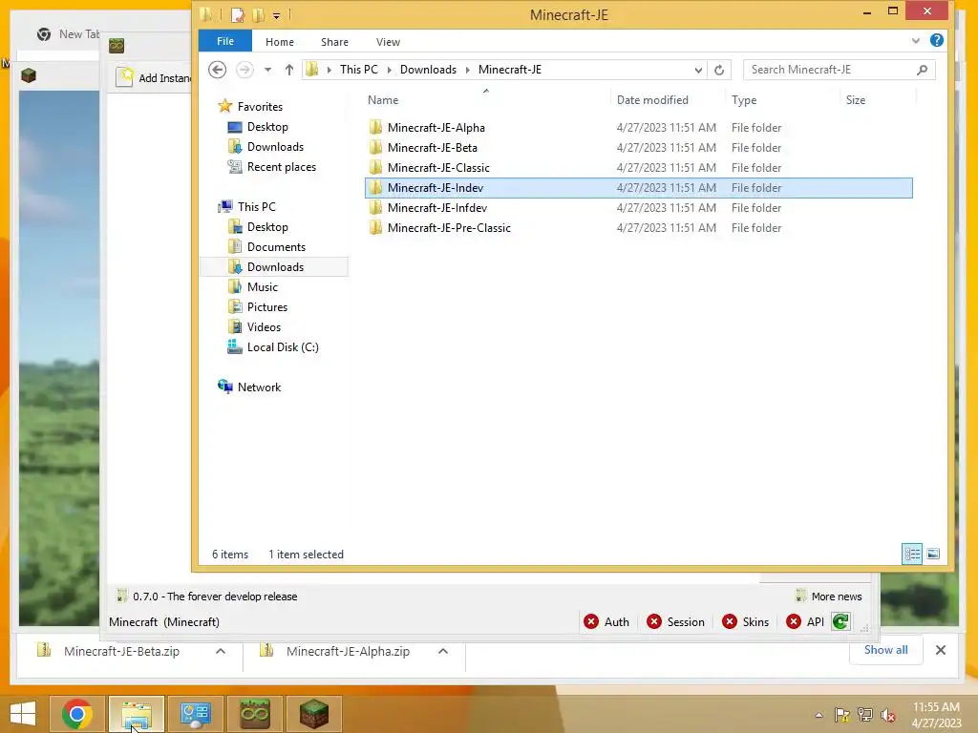Screen dimensions: 978x733
Task: Click More news in launcher
Action: pos(829,597)
